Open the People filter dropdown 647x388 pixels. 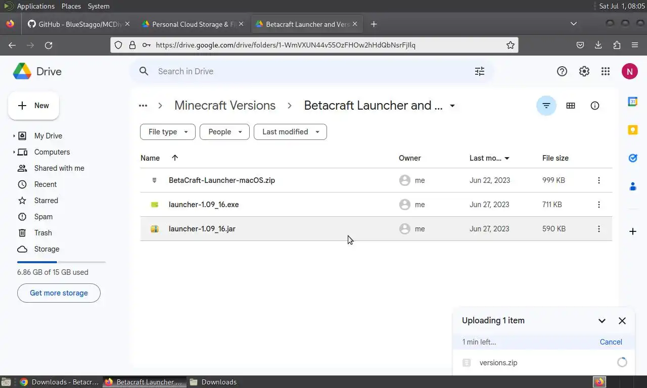(224, 132)
